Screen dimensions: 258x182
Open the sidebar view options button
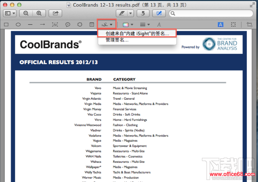pyautogui.click(x=10, y=13)
